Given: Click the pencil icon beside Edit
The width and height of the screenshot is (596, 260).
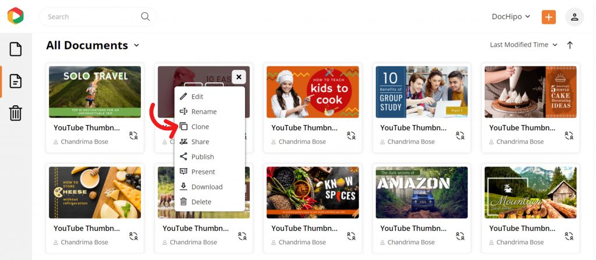Looking at the screenshot, I should 183,97.
